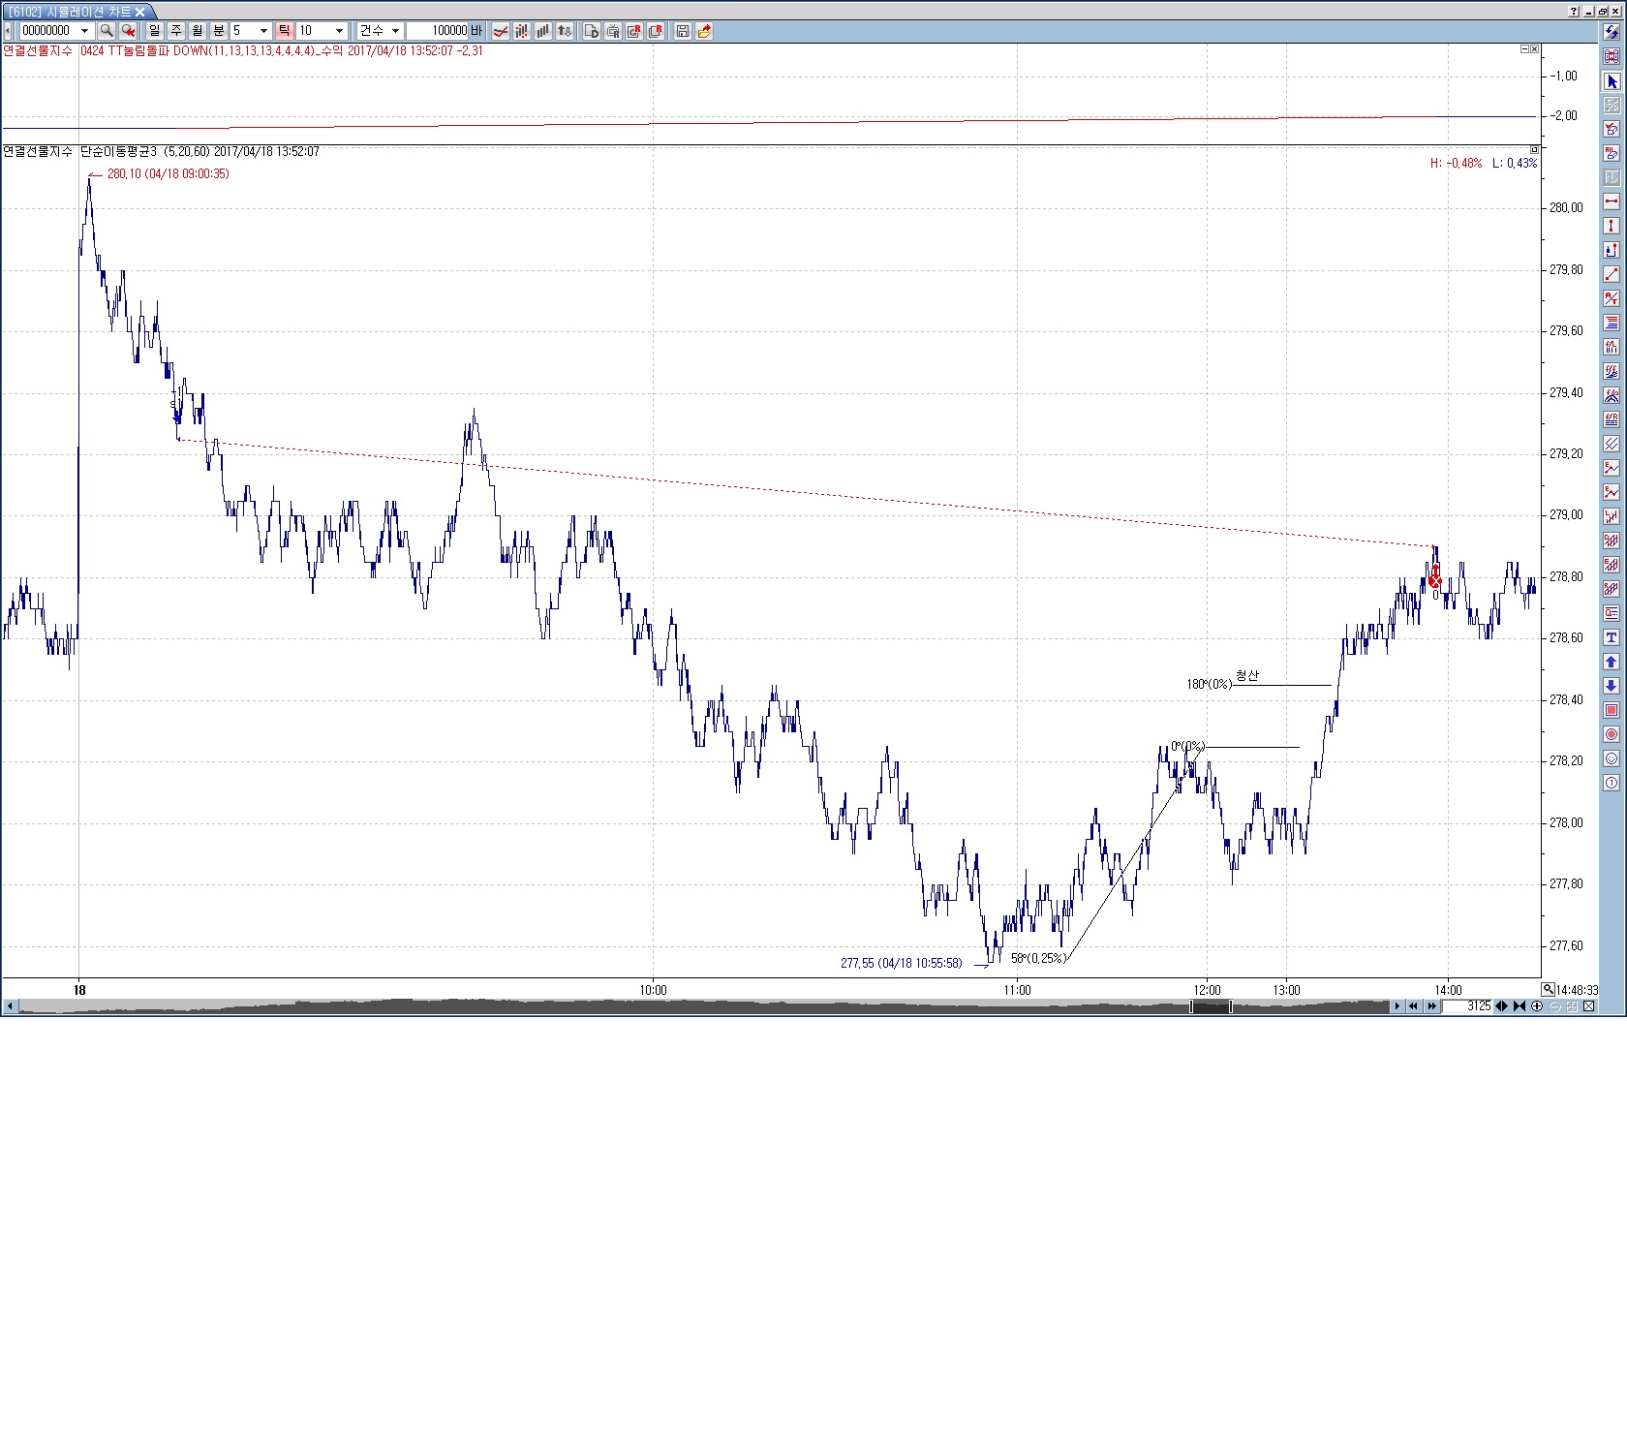Toggle the 틱 (tick) period button

[285, 31]
